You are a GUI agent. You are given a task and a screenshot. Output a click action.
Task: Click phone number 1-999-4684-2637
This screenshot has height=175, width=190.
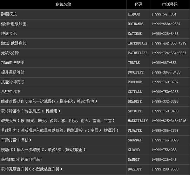(x=166, y=24)
